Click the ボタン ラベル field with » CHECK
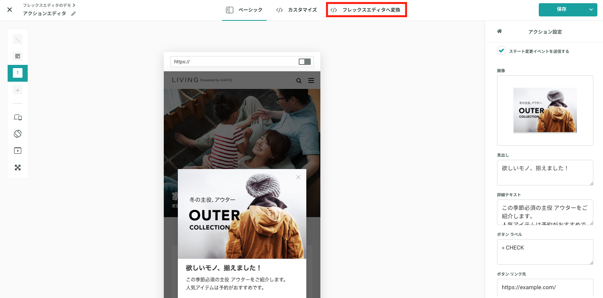This screenshot has height=298, width=603. (x=545, y=252)
